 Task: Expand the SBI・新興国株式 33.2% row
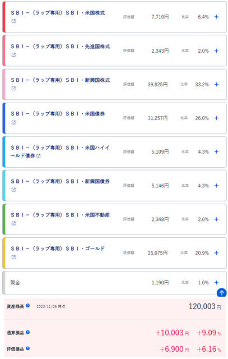click(216, 85)
